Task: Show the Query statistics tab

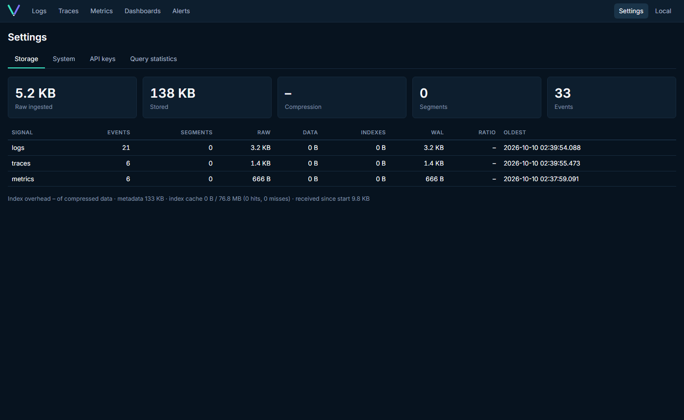Action: 153,59
